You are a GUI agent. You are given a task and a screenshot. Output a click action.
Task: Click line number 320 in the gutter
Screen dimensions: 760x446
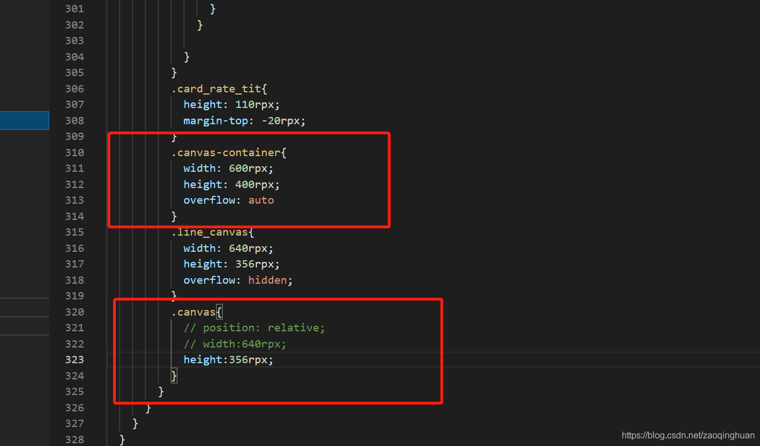pos(74,312)
